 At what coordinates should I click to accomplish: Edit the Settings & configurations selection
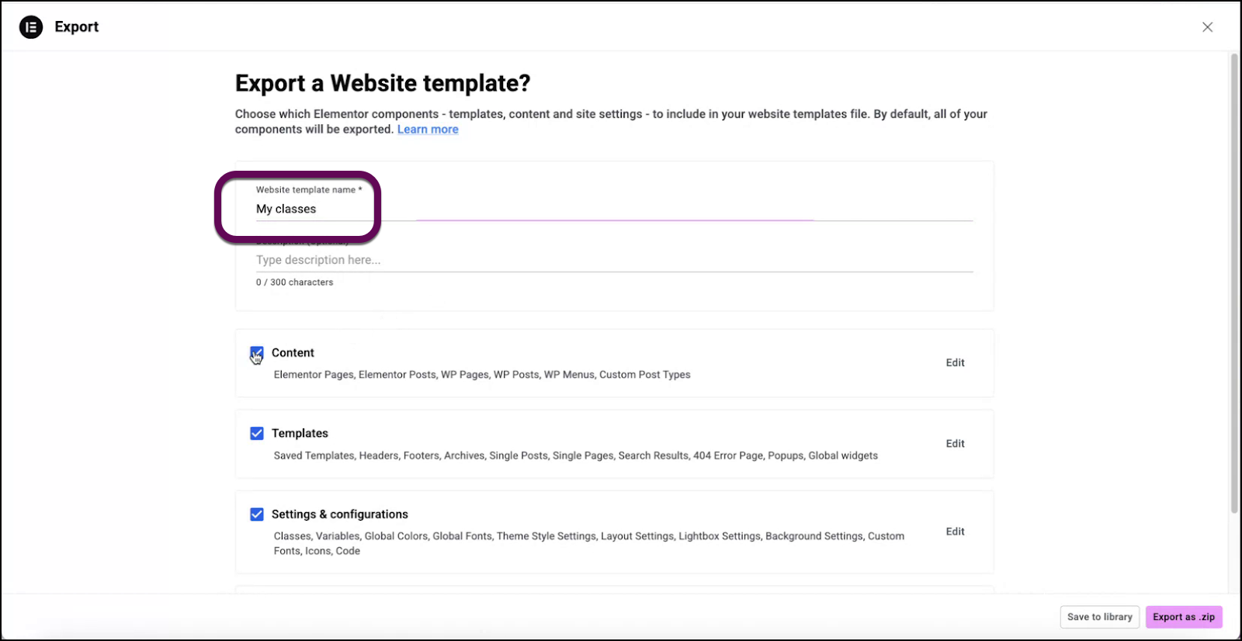point(955,532)
